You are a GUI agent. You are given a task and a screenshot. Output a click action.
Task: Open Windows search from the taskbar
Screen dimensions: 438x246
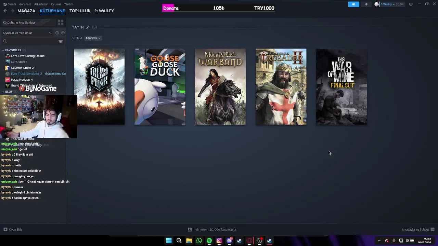click(x=179, y=241)
